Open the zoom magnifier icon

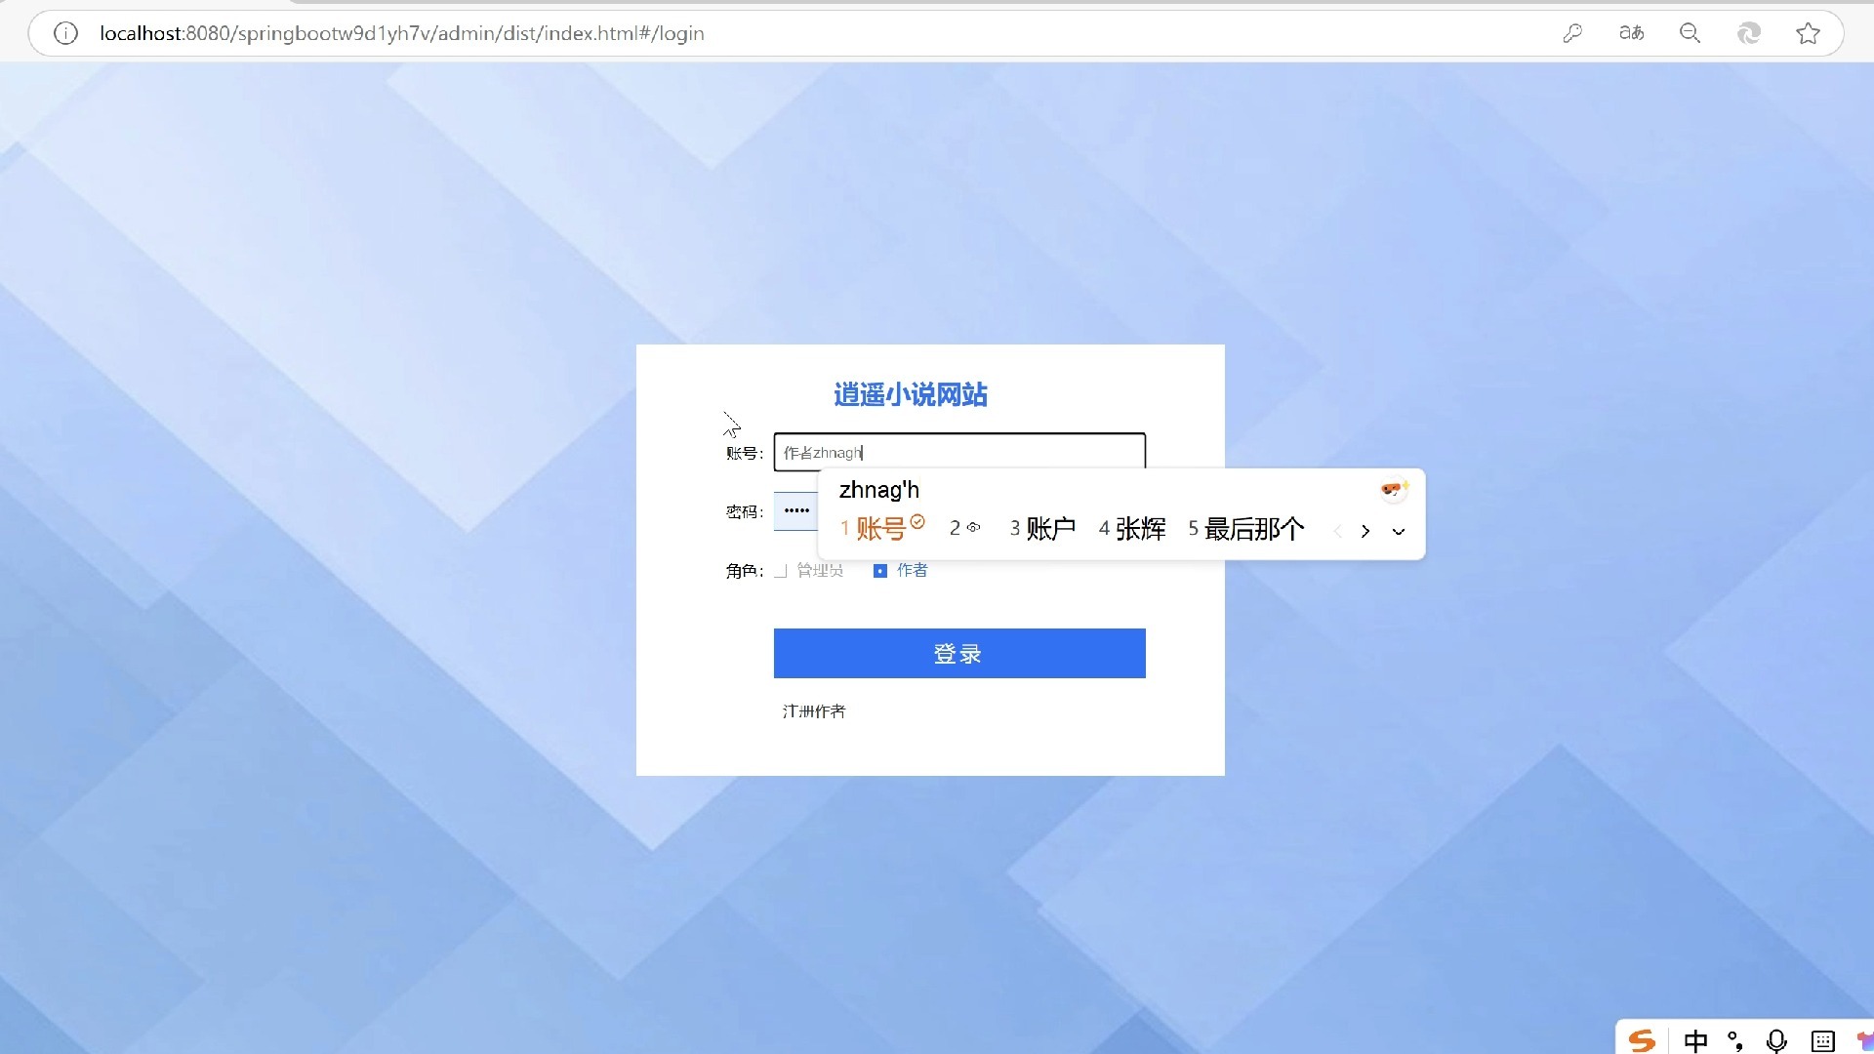1690,33
